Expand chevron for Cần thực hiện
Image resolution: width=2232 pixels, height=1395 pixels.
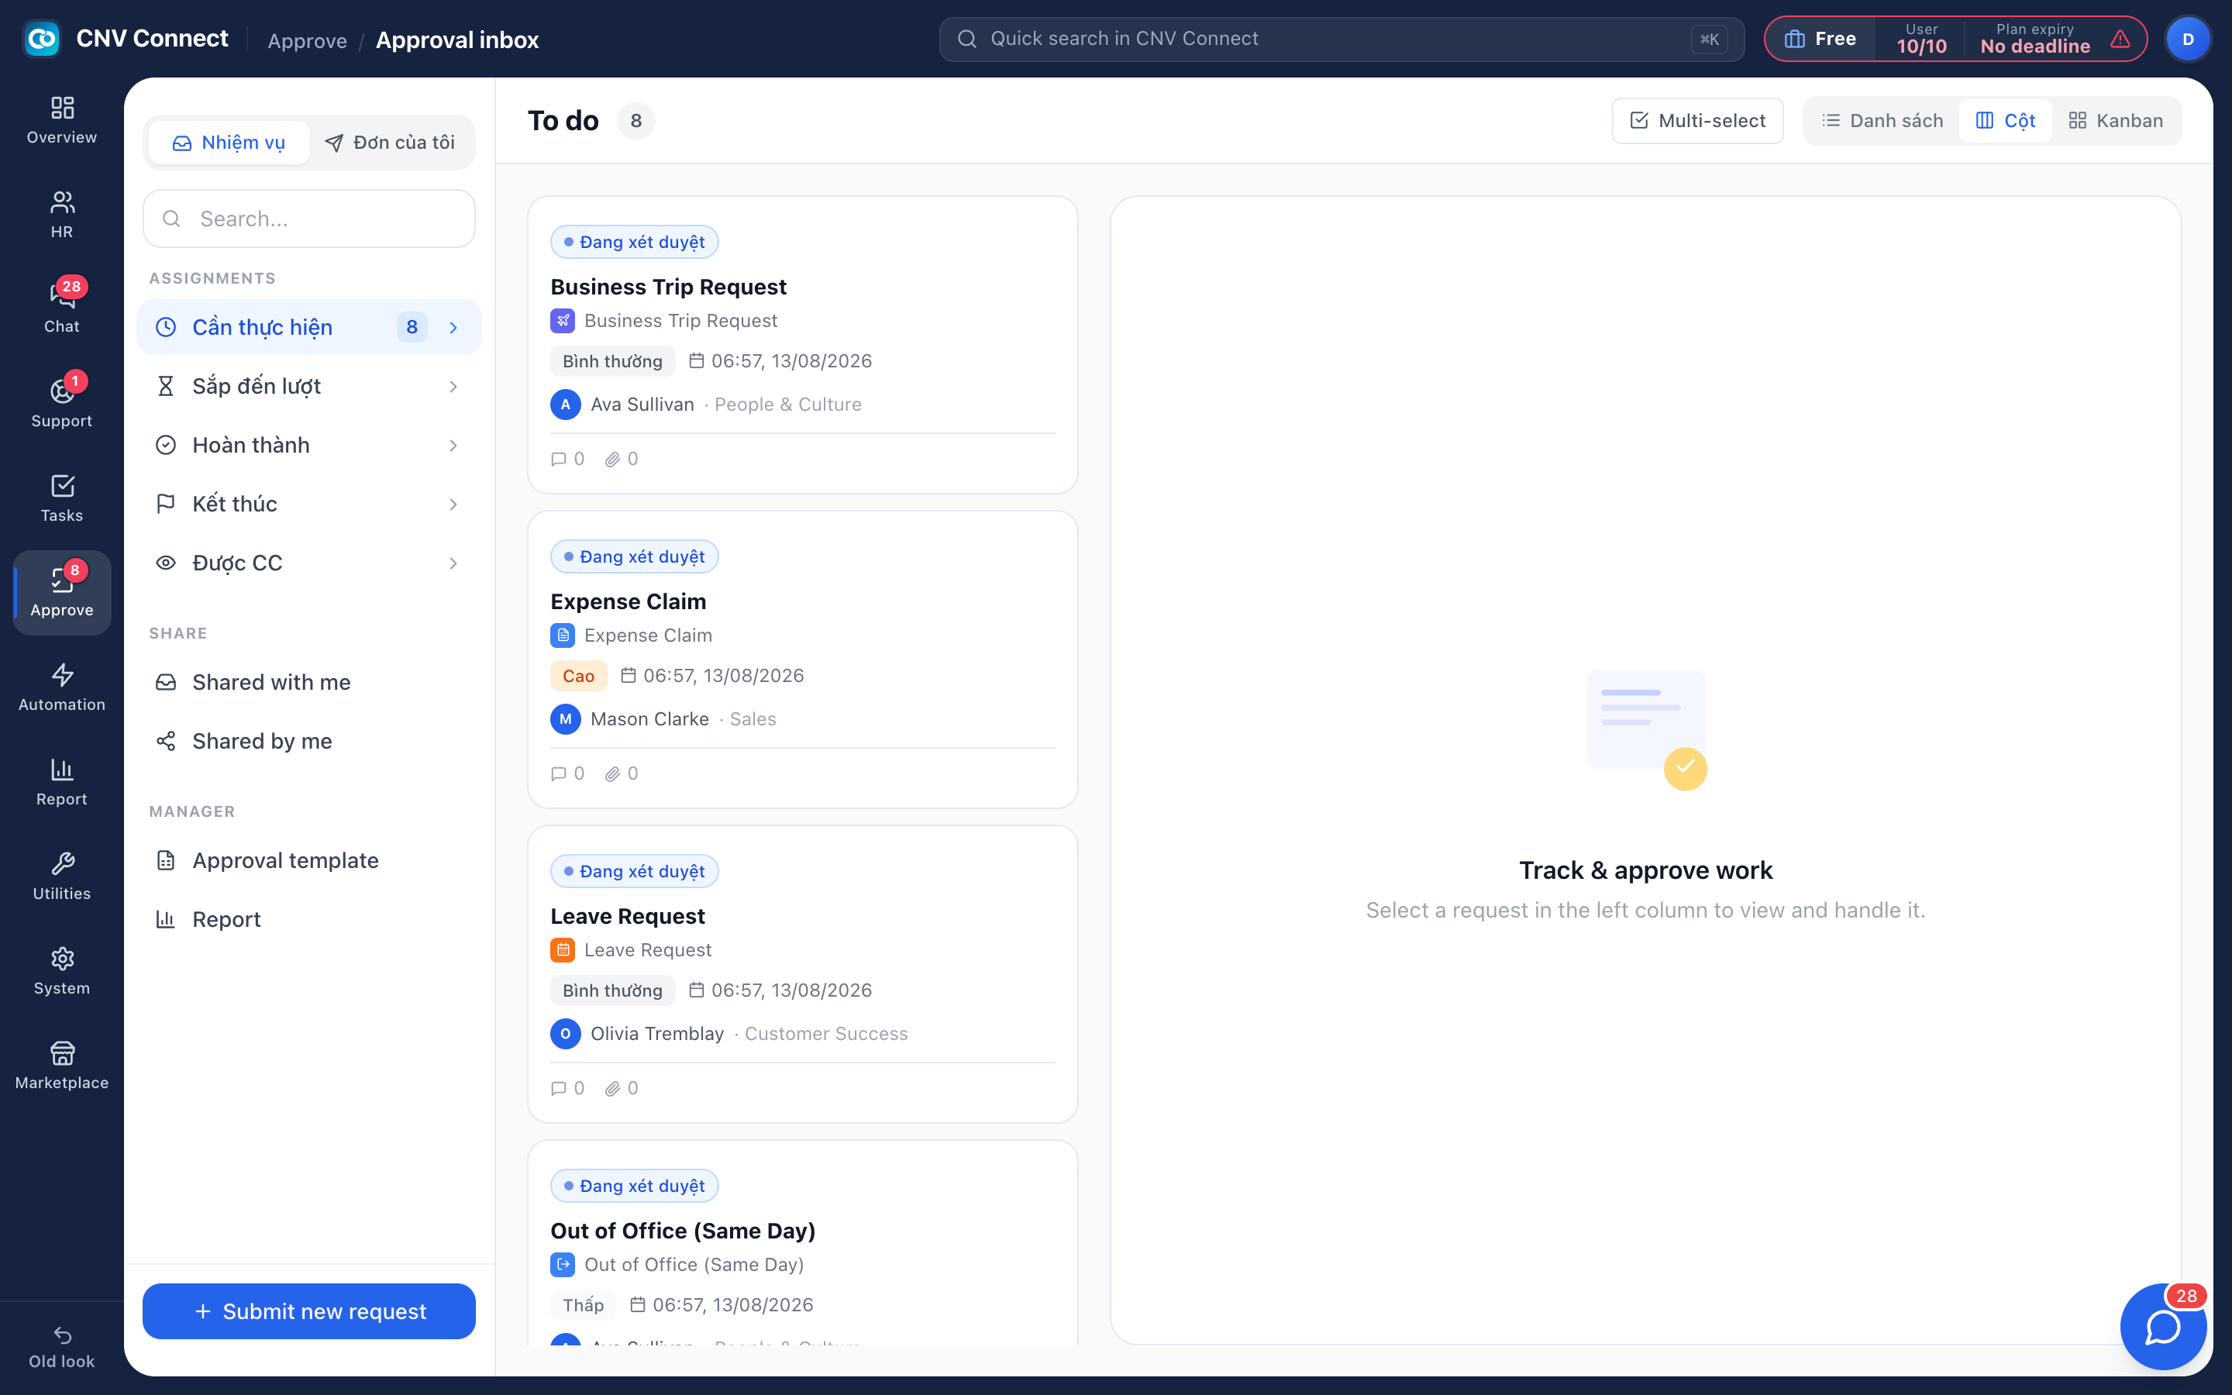(453, 328)
